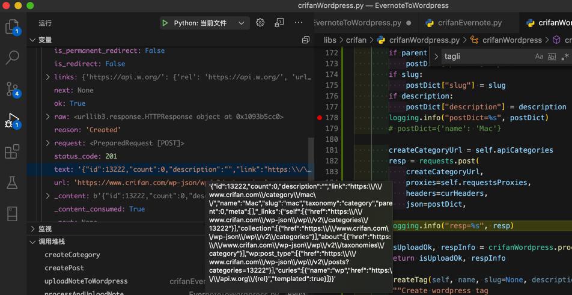The image size is (572, 295).
Task: Expand the replace toggle arrow in find widget
Action: [436, 56]
